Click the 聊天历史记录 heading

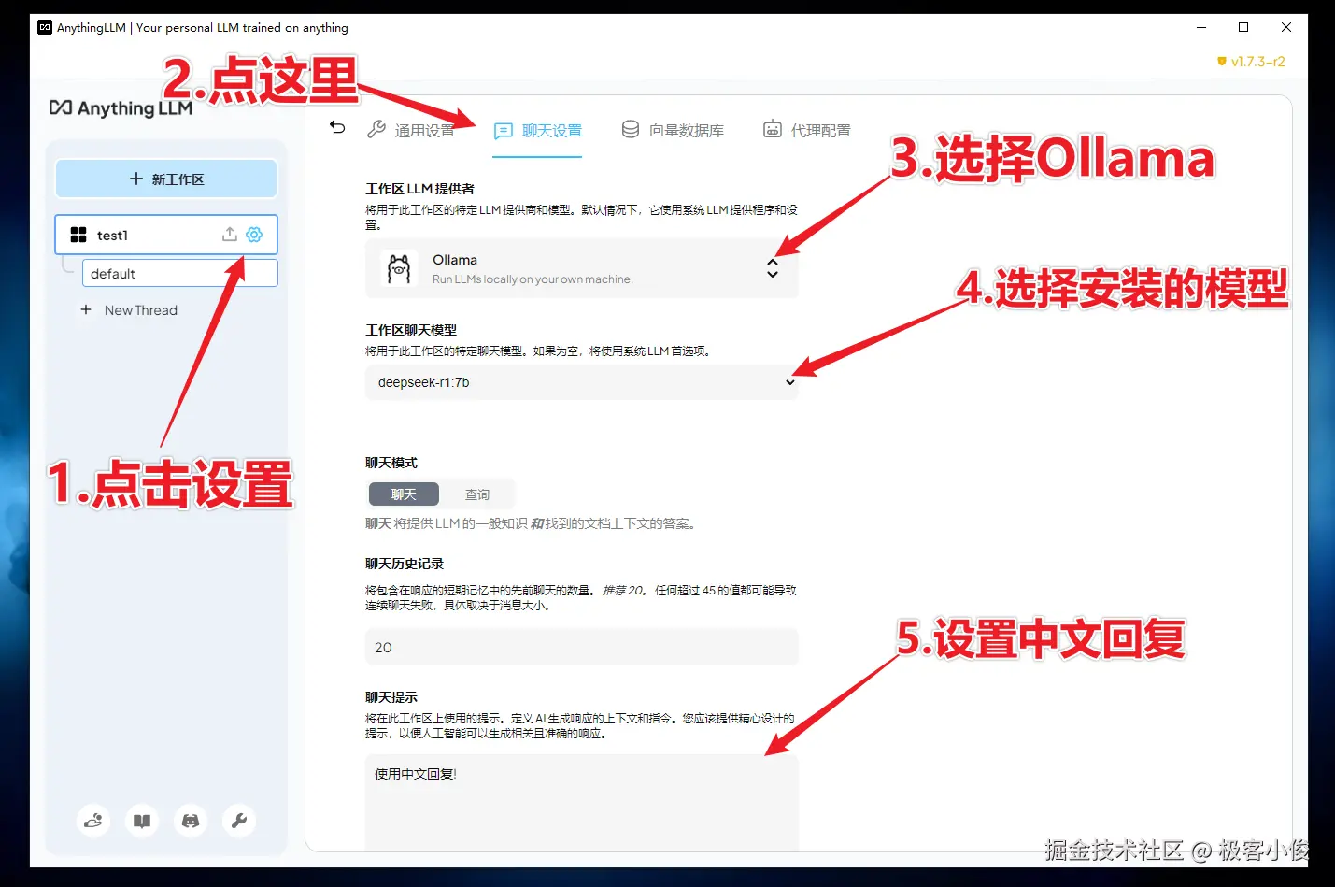tap(405, 564)
